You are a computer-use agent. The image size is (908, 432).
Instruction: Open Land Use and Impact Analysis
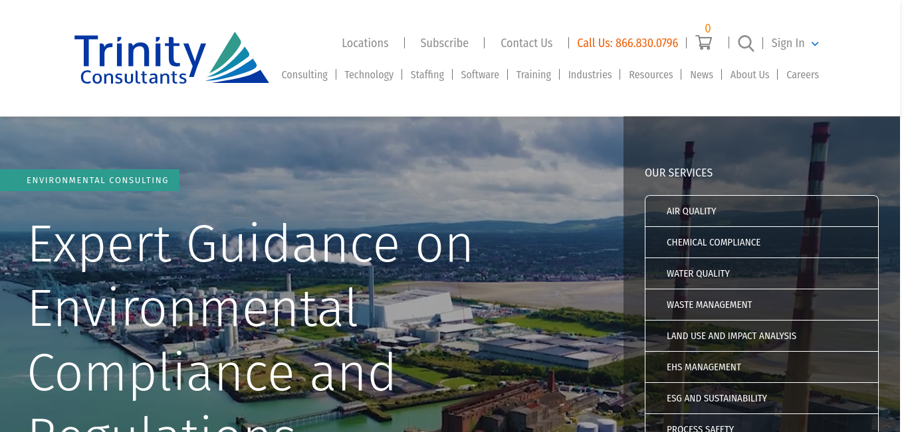pyautogui.click(x=762, y=336)
